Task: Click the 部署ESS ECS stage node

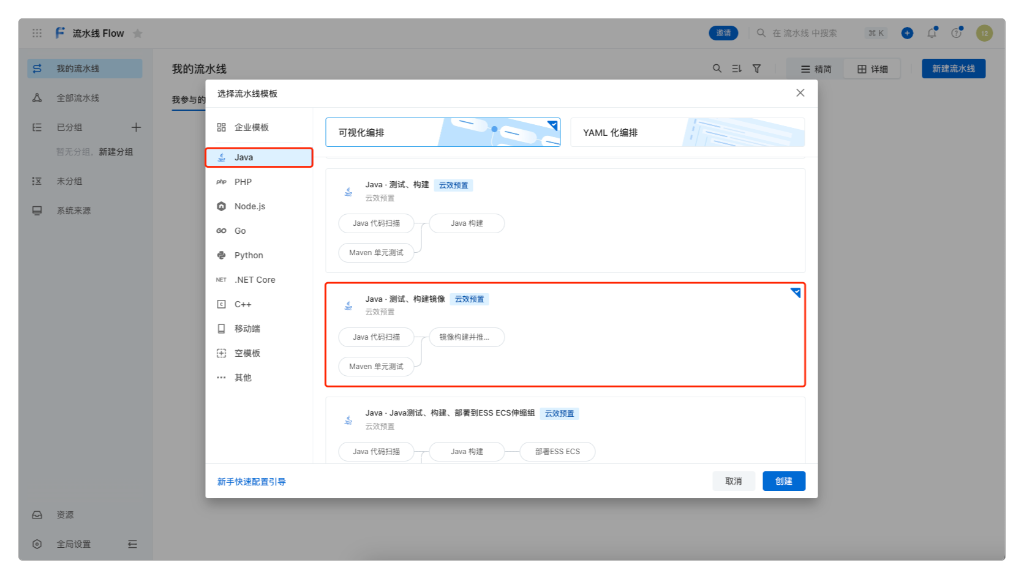Action: pyautogui.click(x=557, y=452)
